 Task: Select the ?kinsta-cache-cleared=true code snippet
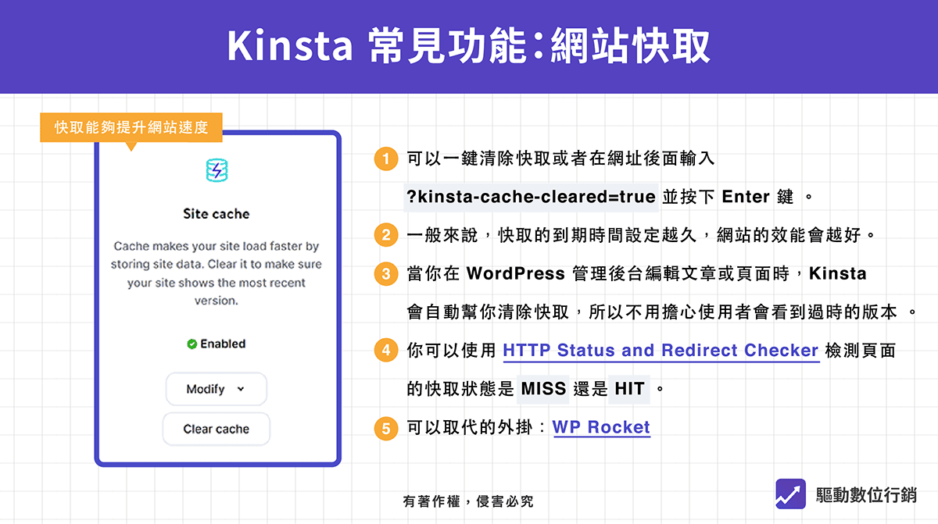531,197
